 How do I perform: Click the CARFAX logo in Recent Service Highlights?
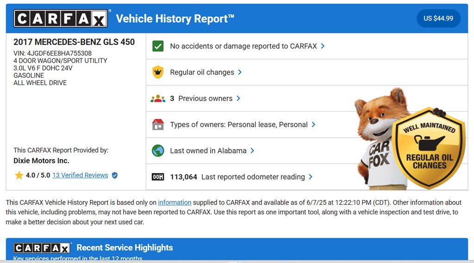[x=42, y=248]
